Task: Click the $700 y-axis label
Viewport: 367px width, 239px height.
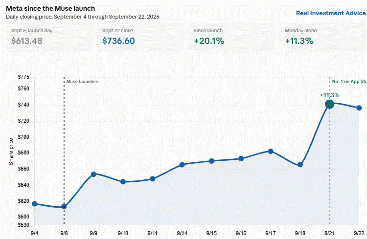Action: click(x=23, y=137)
